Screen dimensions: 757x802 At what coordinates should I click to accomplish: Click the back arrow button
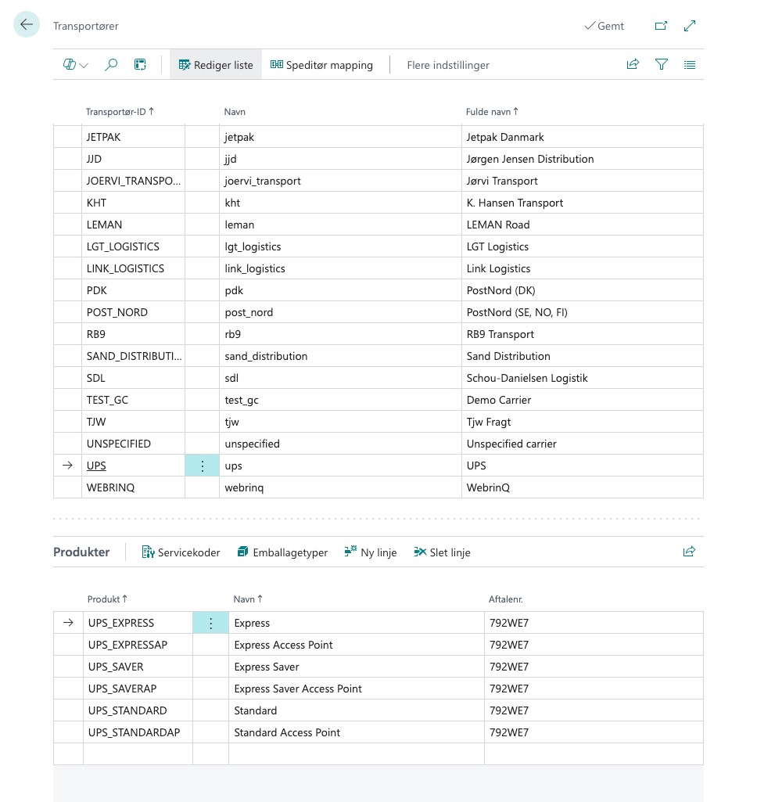(x=27, y=25)
